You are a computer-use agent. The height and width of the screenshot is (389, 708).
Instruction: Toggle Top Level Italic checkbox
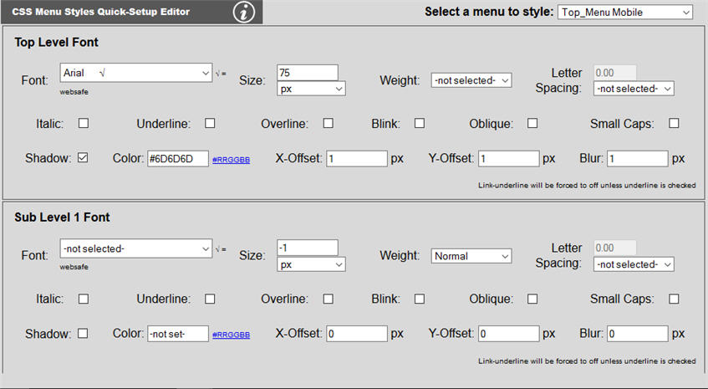click(x=84, y=123)
